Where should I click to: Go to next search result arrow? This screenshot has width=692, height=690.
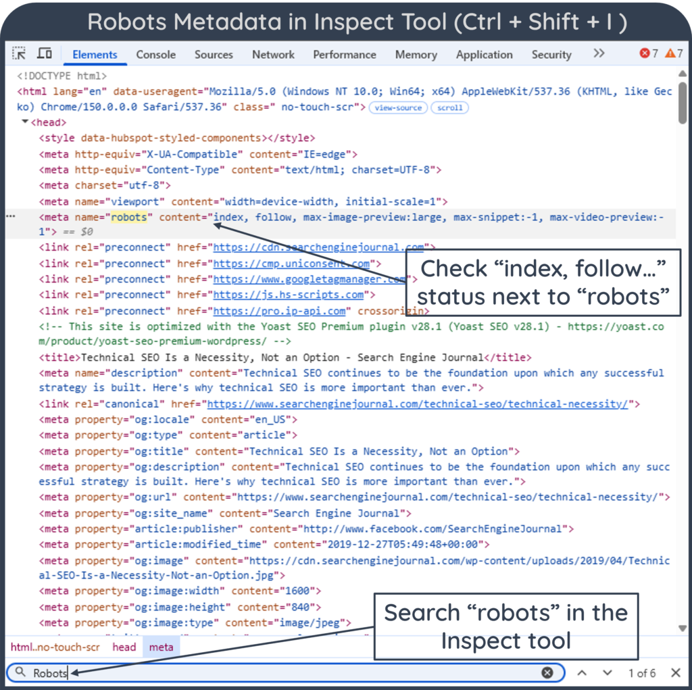(x=608, y=673)
